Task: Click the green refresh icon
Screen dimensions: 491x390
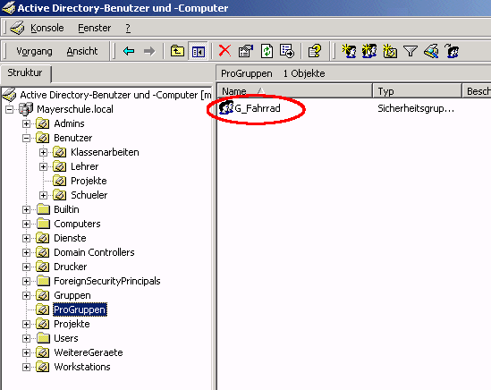Action: pyautogui.click(x=267, y=51)
